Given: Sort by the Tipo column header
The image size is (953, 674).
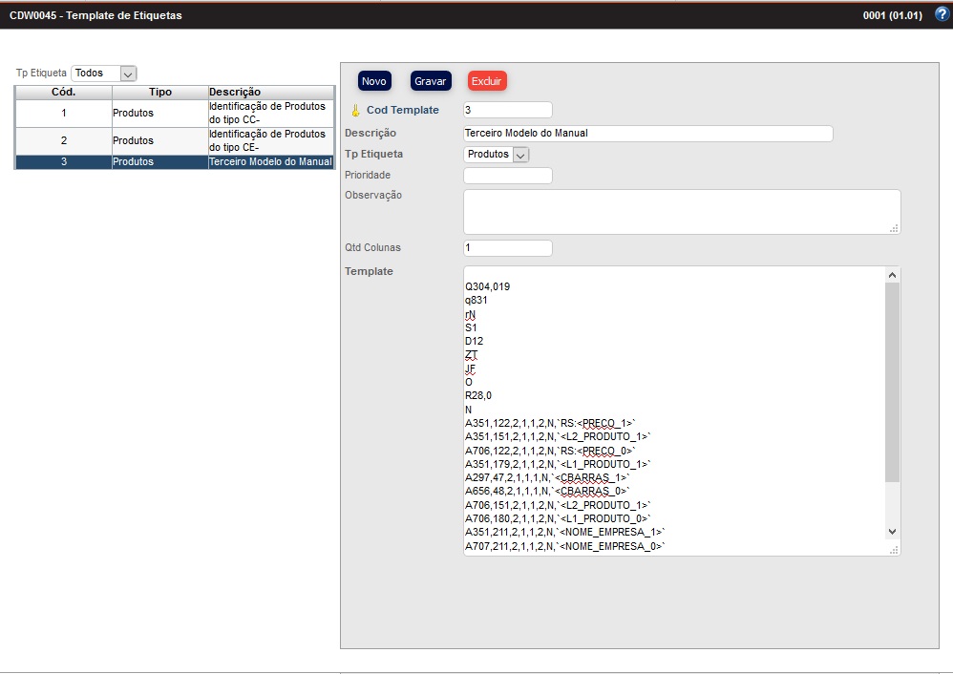Looking at the screenshot, I should (x=160, y=93).
